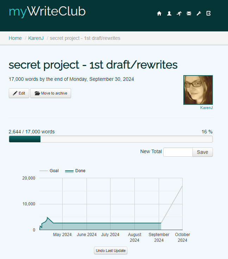Click the logout icon in header
Image resolution: width=228 pixels, height=259 pixels.
(x=209, y=13)
